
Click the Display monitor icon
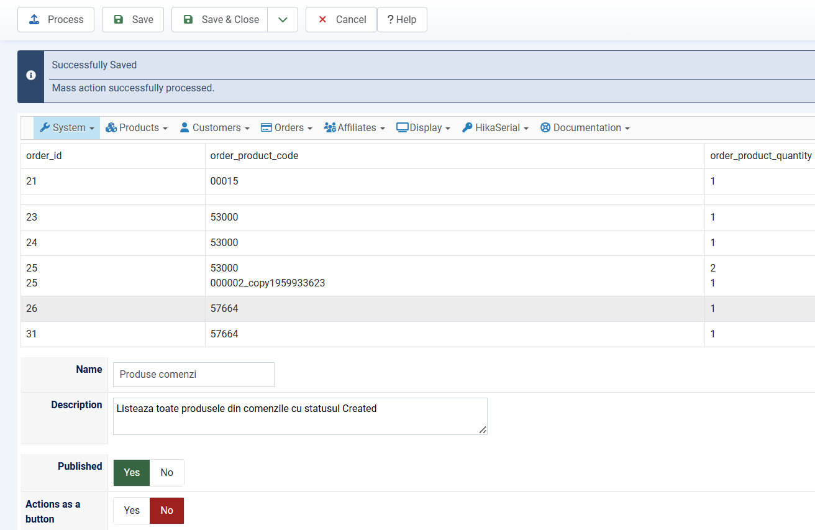click(403, 127)
